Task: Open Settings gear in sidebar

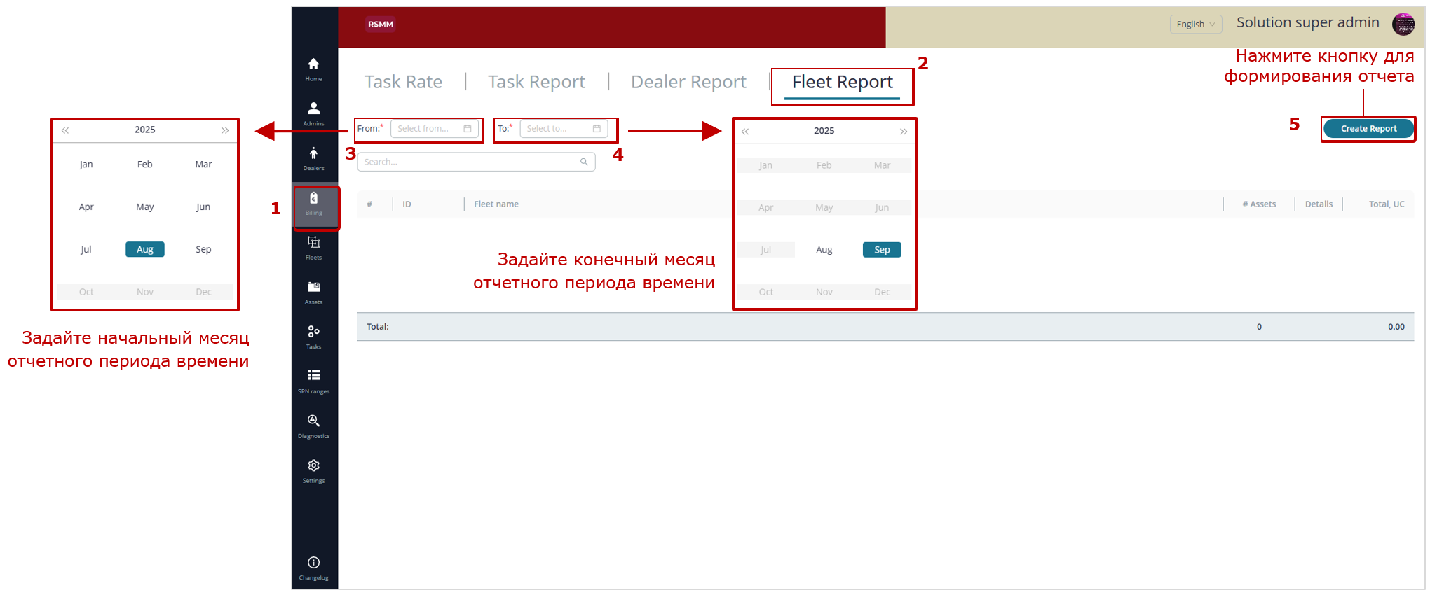Action: pos(313,470)
